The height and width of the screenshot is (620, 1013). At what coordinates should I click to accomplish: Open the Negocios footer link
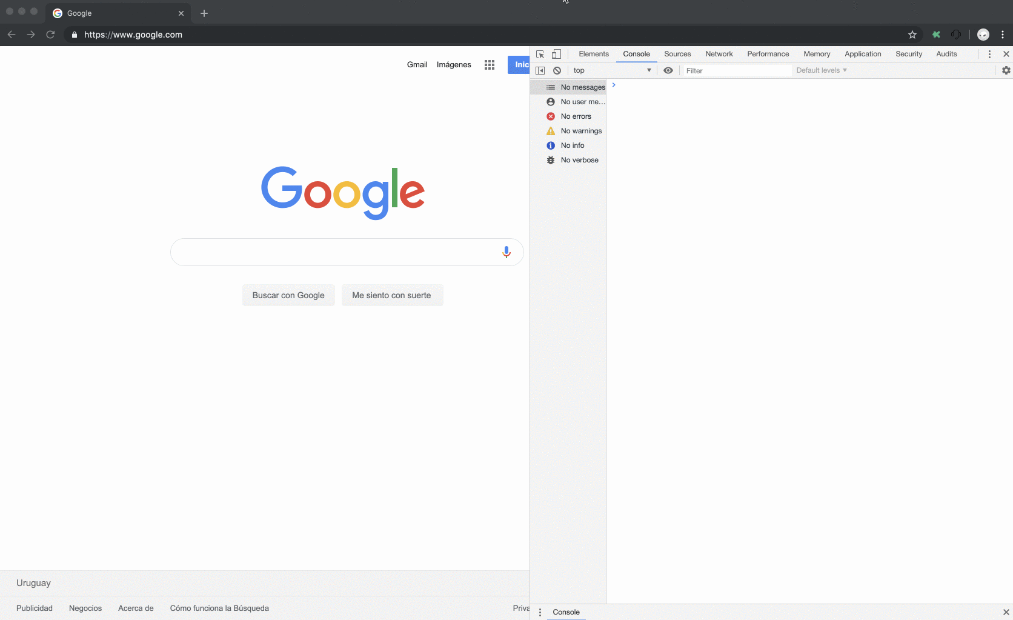coord(85,608)
